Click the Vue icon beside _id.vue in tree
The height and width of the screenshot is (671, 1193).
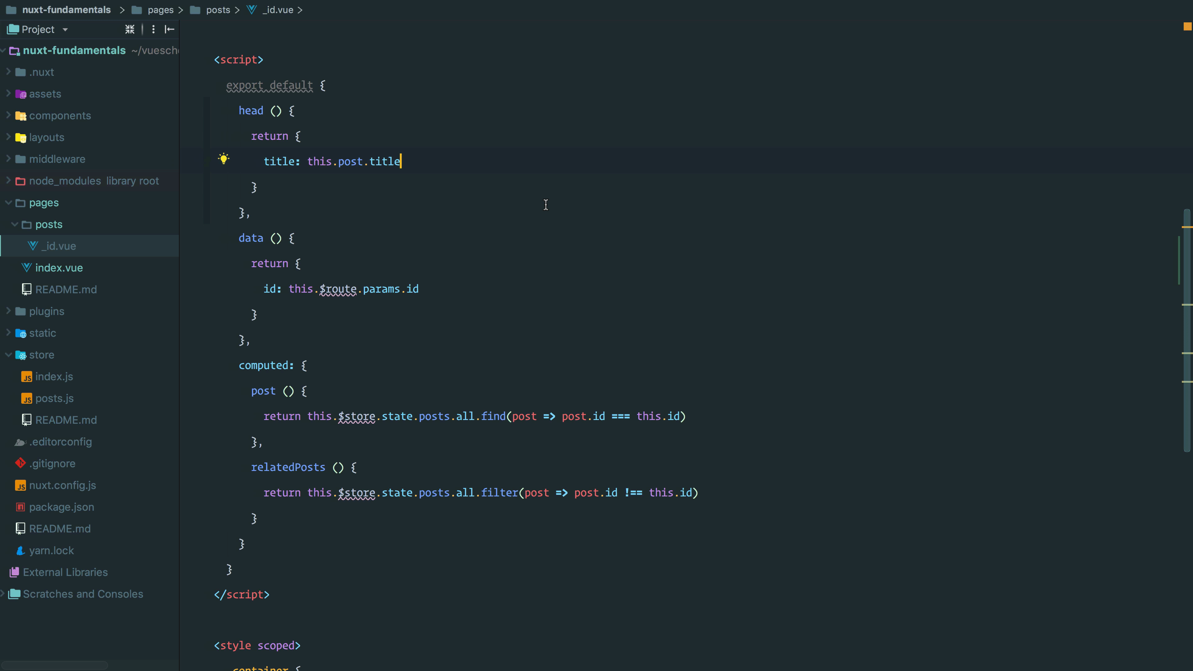tap(32, 246)
